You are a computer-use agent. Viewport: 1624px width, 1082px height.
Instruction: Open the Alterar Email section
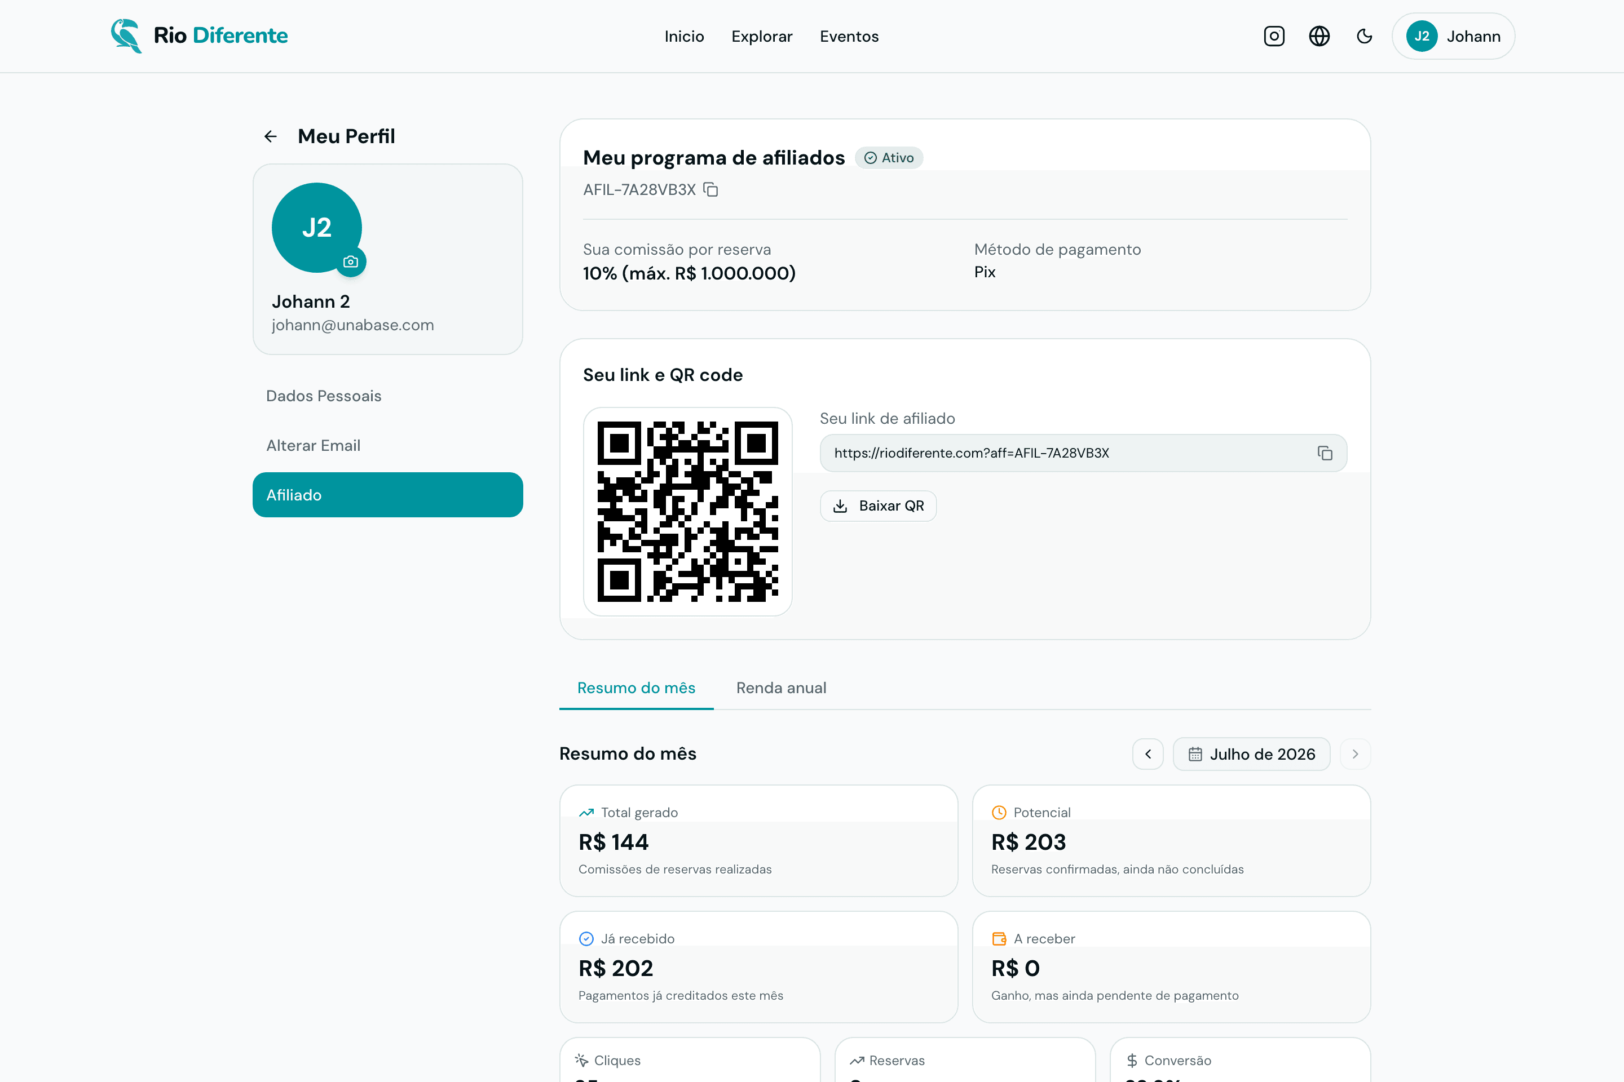point(387,445)
